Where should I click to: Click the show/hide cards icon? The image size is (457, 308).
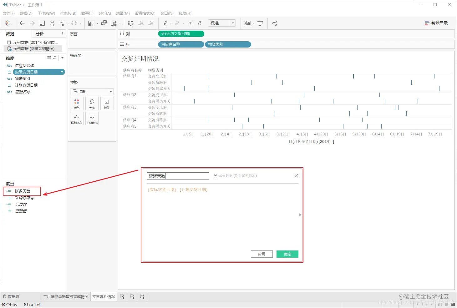pyautogui.click(x=247, y=23)
